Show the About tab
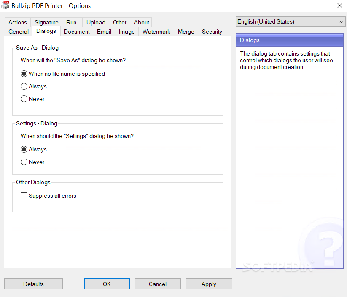Viewport: 347px width, 297px height. coord(141,22)
